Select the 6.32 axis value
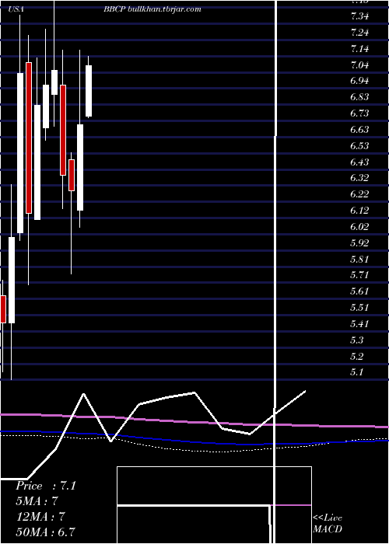 tap(359, 178)
